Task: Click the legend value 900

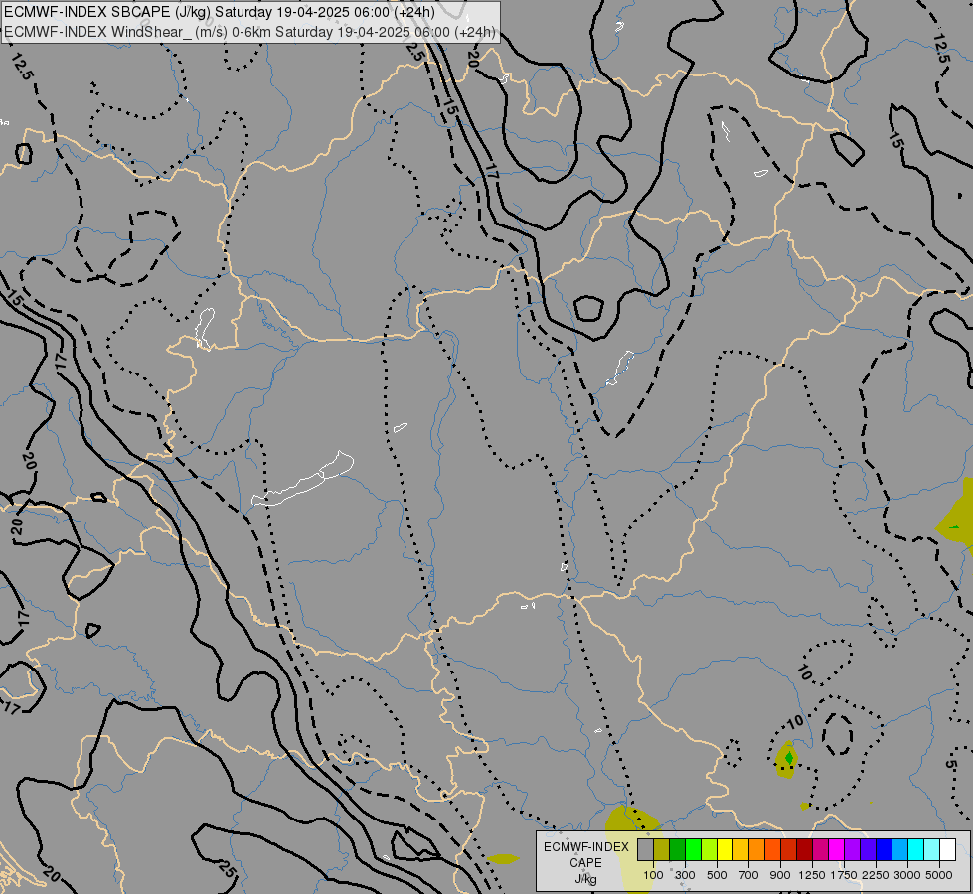Action: 780,875
